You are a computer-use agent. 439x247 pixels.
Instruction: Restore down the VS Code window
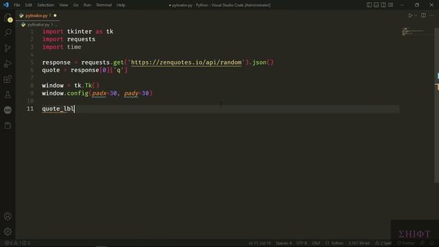pyautogui.click(x=417, y=5)
